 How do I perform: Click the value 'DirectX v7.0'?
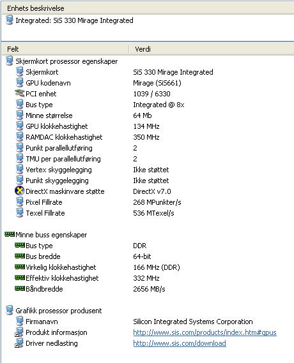152,191
